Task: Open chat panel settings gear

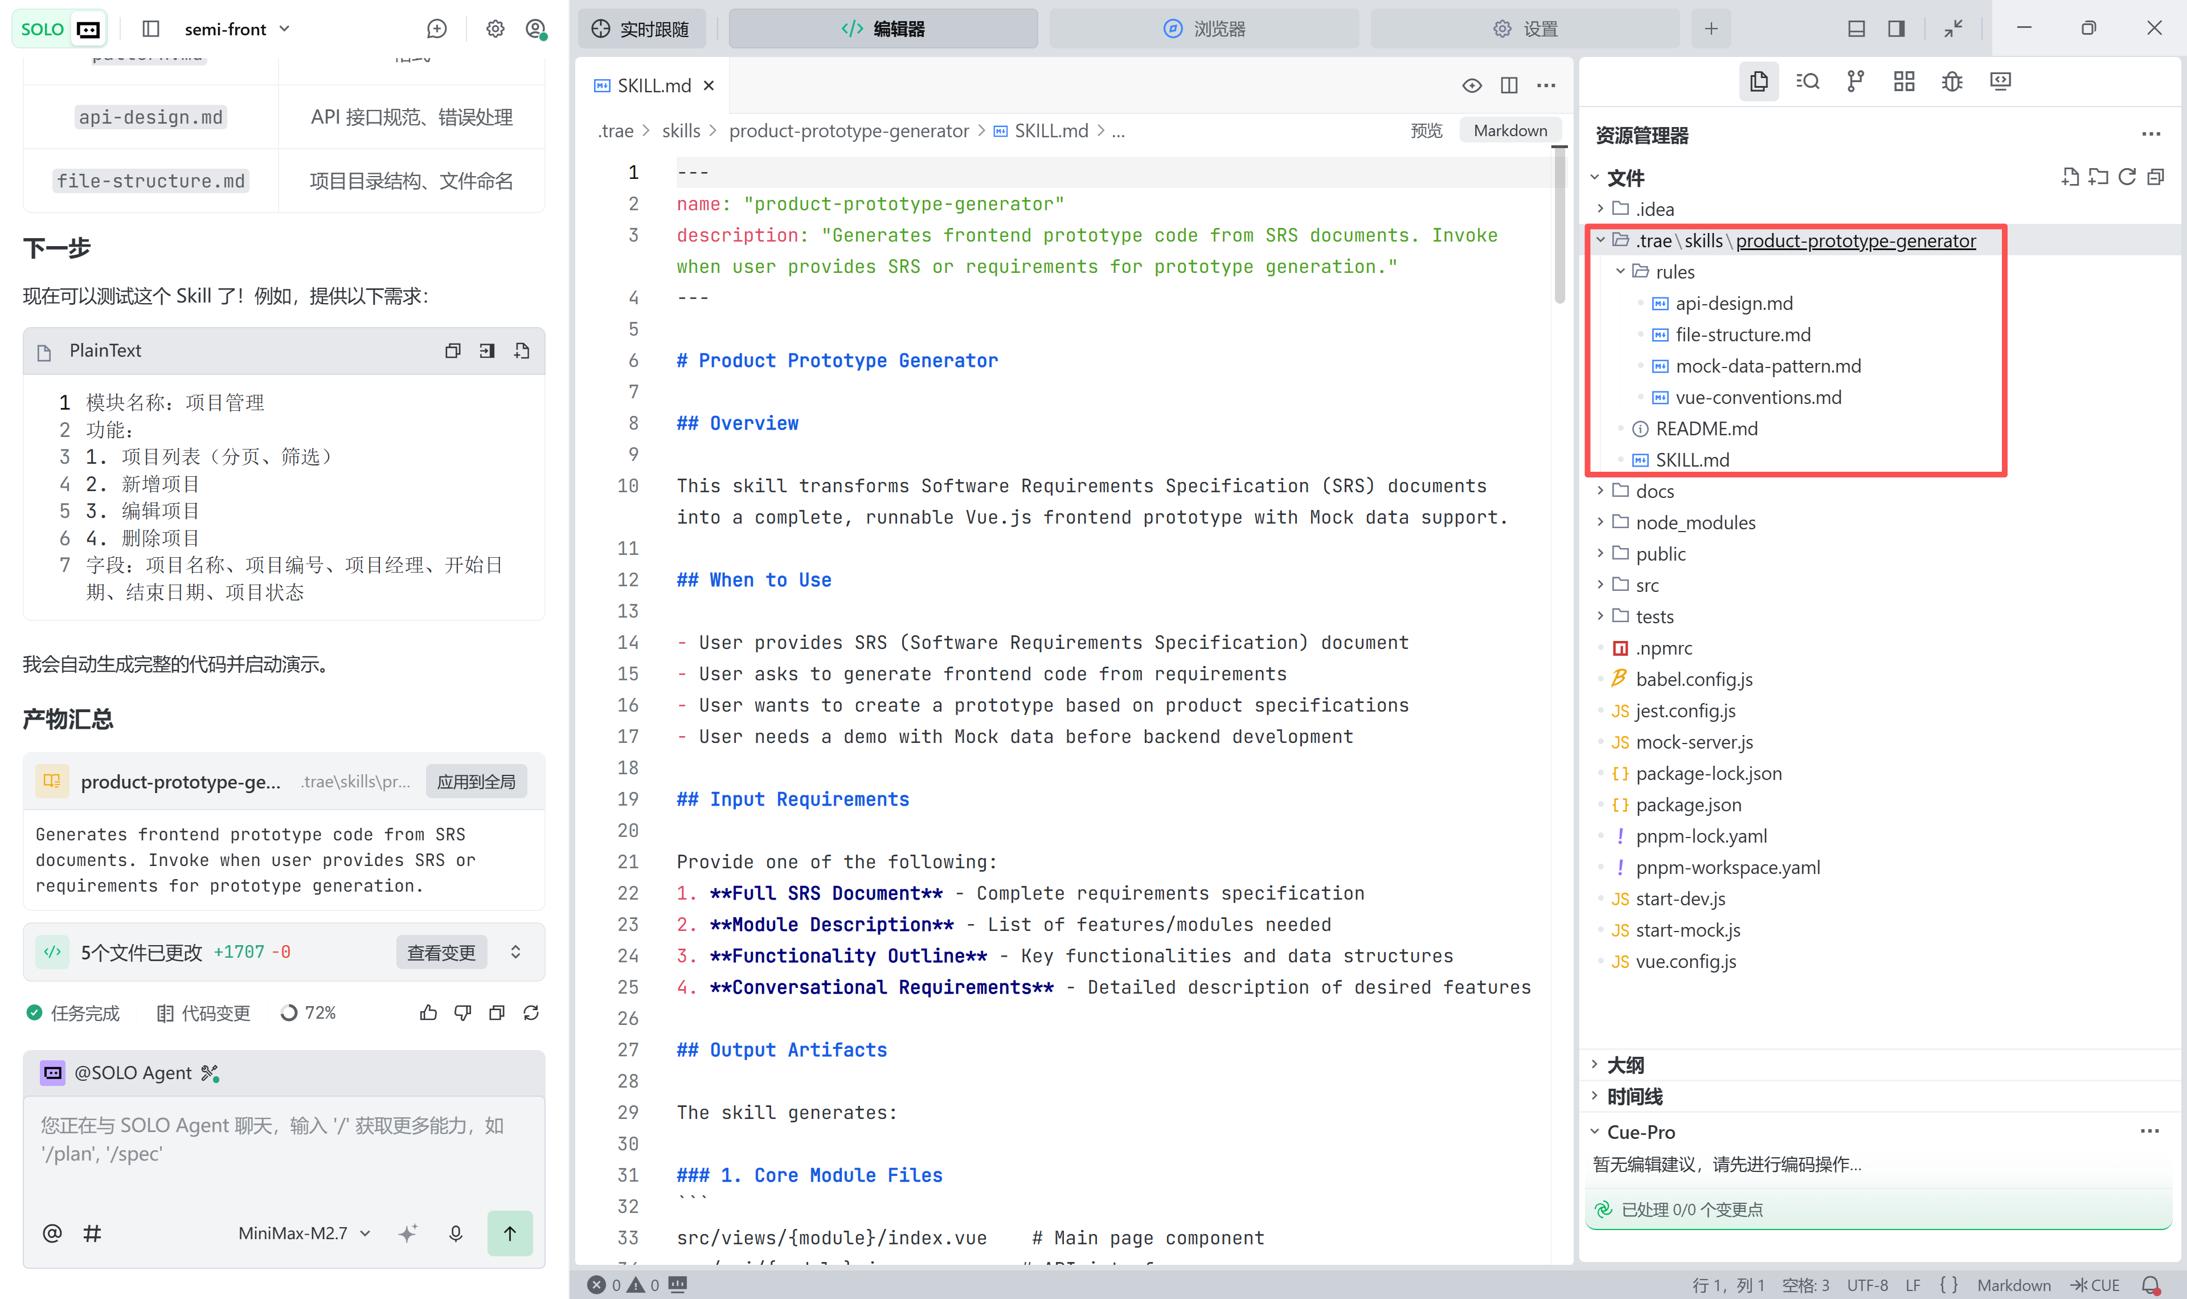Action: [x=495, y=29]
